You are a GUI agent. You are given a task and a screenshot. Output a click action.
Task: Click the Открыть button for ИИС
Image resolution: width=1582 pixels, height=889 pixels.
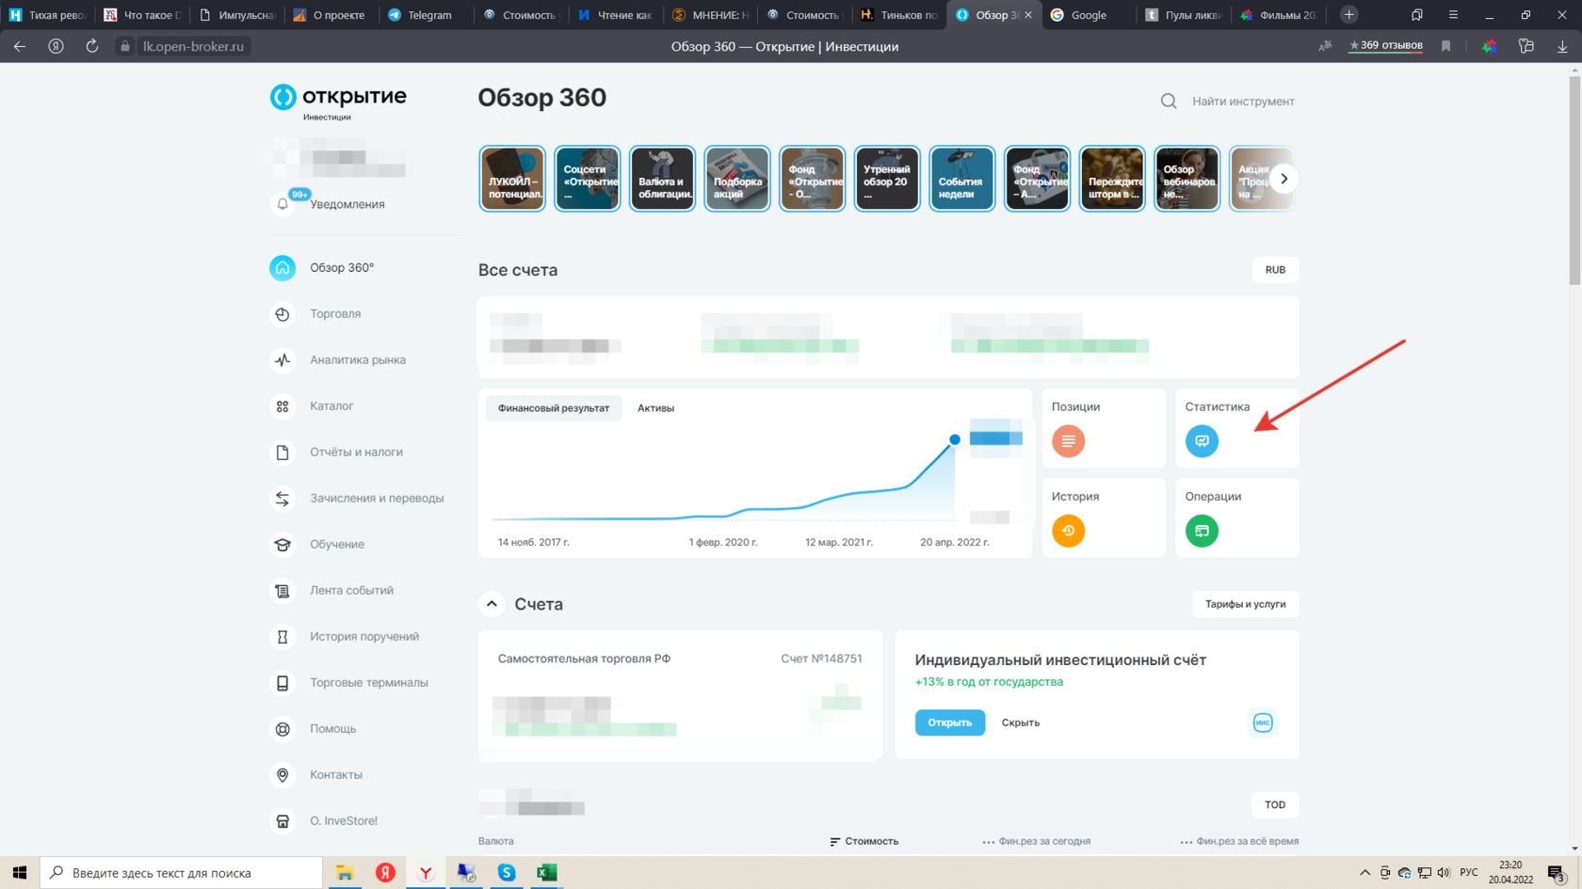(x=949, y=722)
